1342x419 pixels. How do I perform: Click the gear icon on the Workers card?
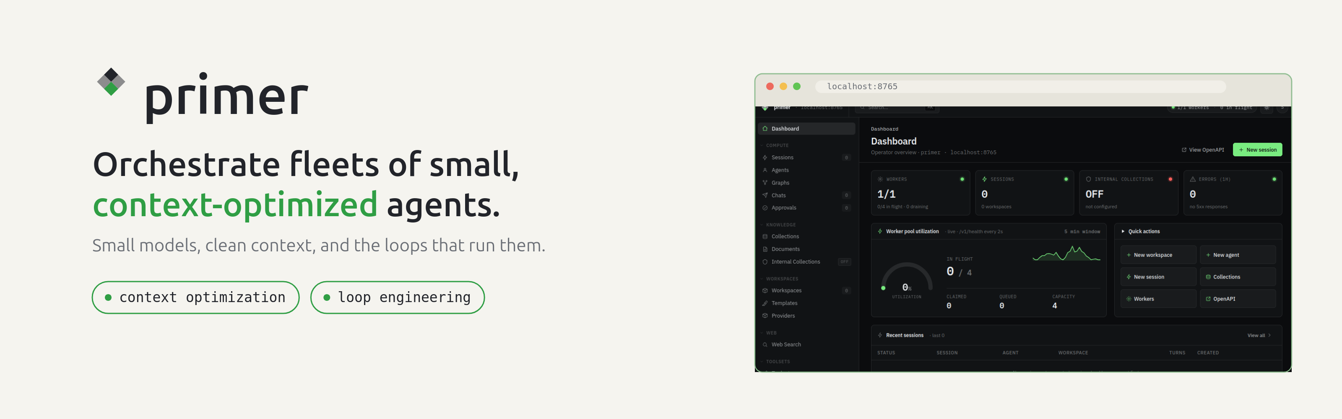[880, 179]
